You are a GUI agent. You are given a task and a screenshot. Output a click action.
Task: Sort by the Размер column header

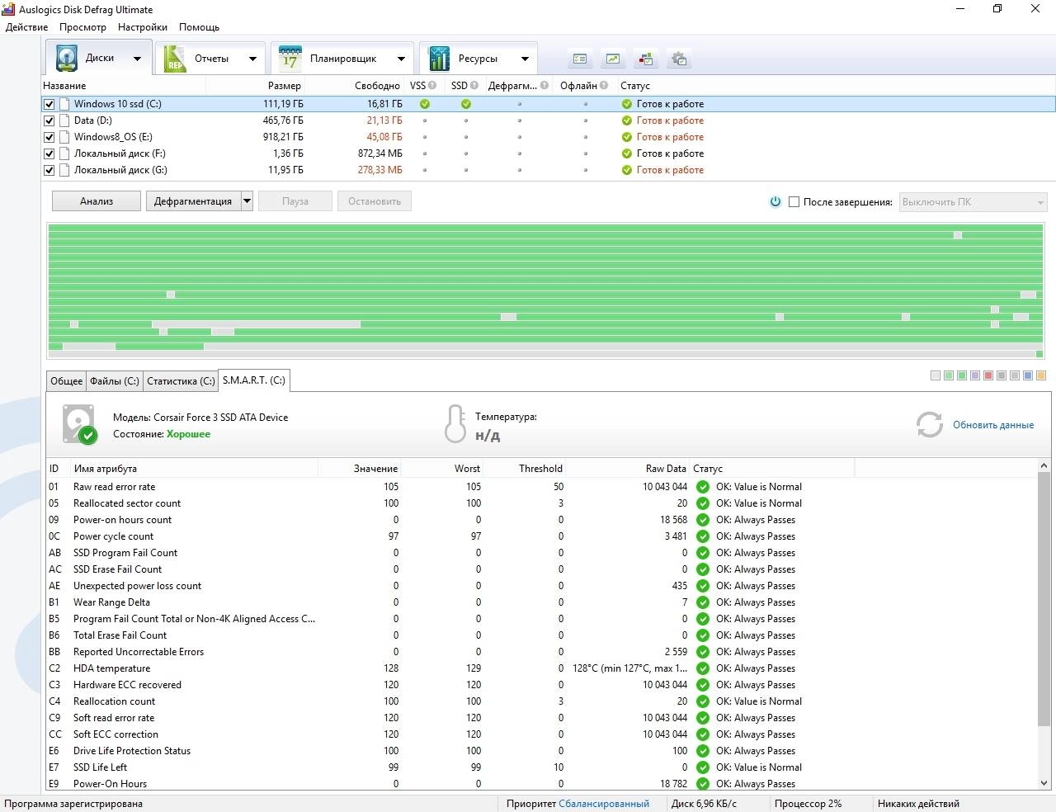(256, 85)
